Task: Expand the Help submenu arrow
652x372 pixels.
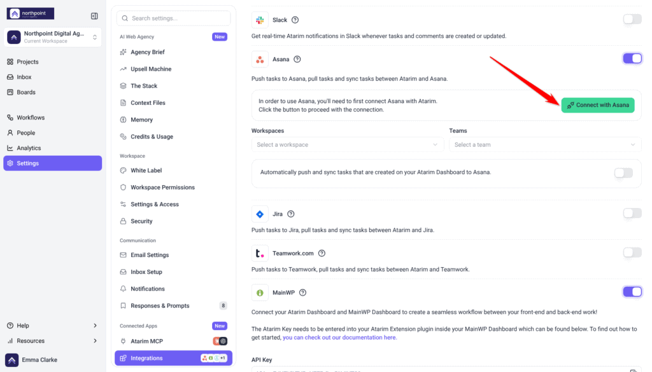Action: [95, 326]
